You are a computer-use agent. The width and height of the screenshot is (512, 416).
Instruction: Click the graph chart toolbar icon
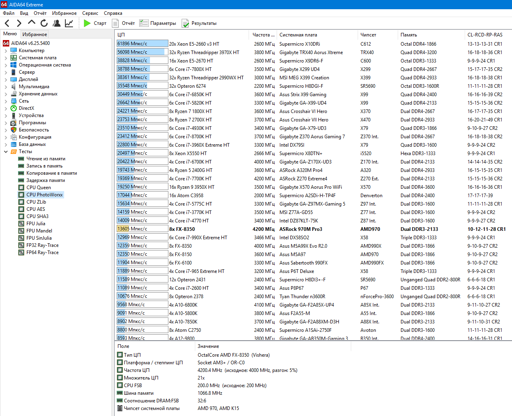pyautogui.click(x=69, y=23)
